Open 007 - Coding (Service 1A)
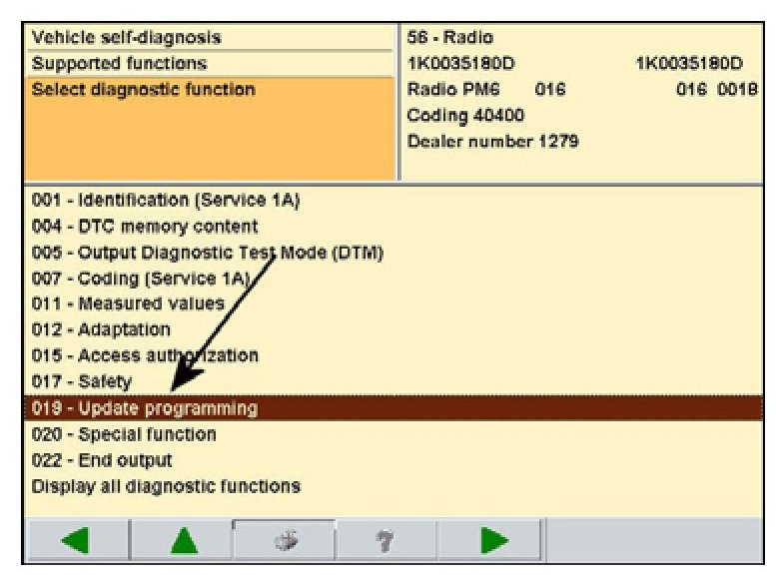Screen dimensions: 776x578 tap(140, 279)
